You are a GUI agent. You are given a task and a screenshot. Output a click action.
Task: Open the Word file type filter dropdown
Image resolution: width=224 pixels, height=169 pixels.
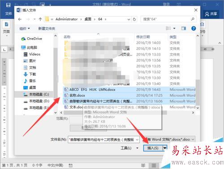[x=193, y=139]
